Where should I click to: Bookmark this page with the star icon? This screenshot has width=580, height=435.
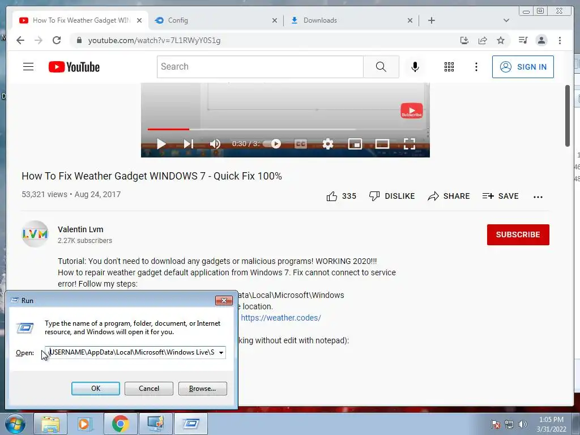(501, 40)
